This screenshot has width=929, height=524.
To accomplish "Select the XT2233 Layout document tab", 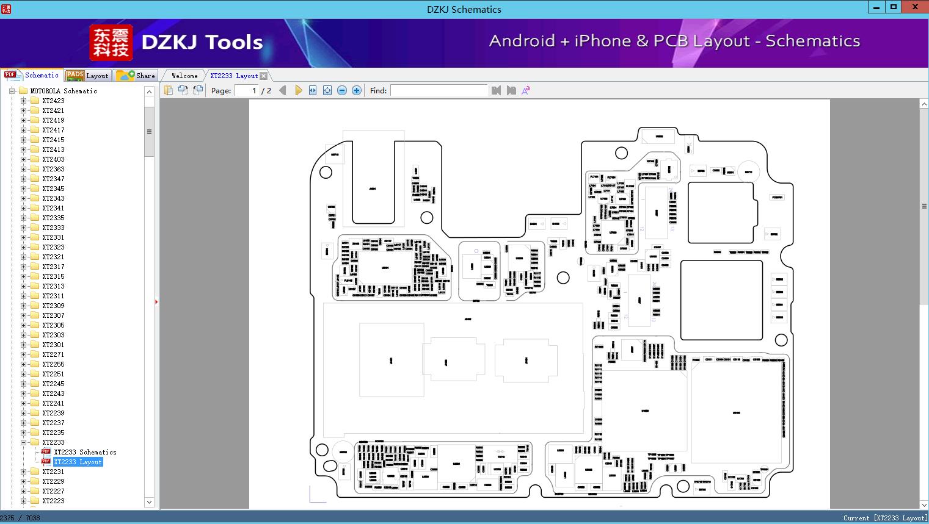I will (x=234, y=76).
